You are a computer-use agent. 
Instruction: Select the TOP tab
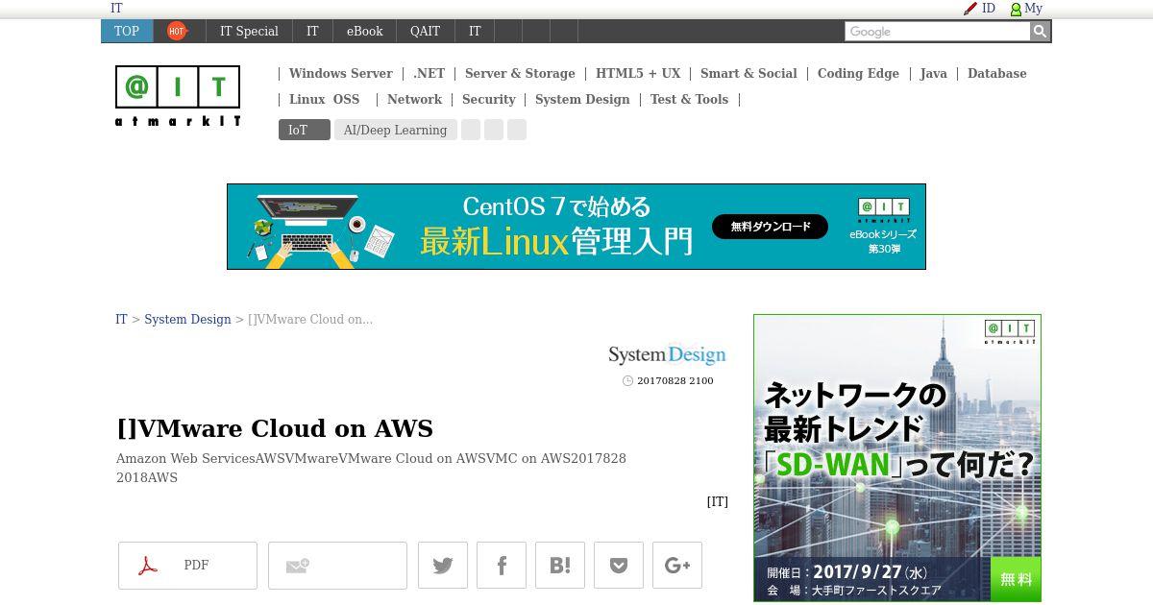coord(127,31)
